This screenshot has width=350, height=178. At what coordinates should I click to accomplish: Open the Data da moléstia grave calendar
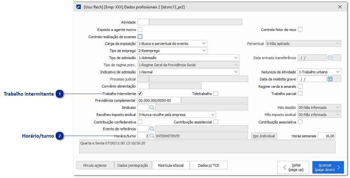coord(330,79)
